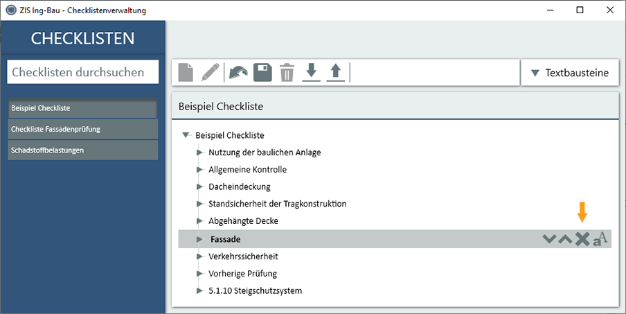Click the upload arrow export icon
The width and height of the screenshot is (626, 314).
tap(335, 73)
